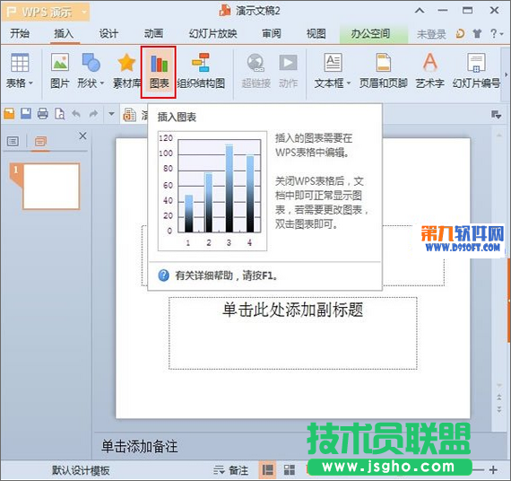This screenshot has height=481, width=511.
Task: Expand the 形状 dropdown arrow
Action: (101, 83)
